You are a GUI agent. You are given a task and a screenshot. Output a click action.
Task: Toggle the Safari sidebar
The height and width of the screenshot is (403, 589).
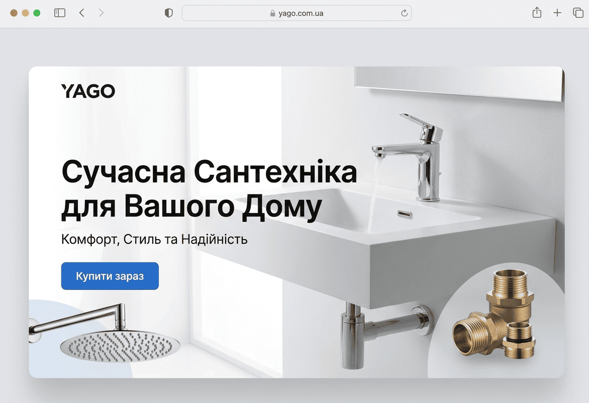(59, 13)
